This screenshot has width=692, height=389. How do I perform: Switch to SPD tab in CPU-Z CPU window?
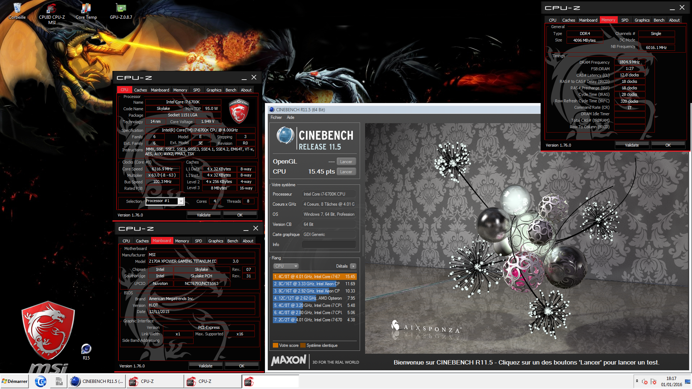tap(196, 90)
